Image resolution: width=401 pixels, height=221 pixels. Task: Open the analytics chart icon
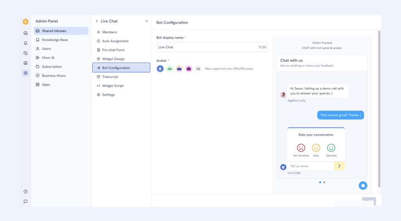(x=25, y=63)
